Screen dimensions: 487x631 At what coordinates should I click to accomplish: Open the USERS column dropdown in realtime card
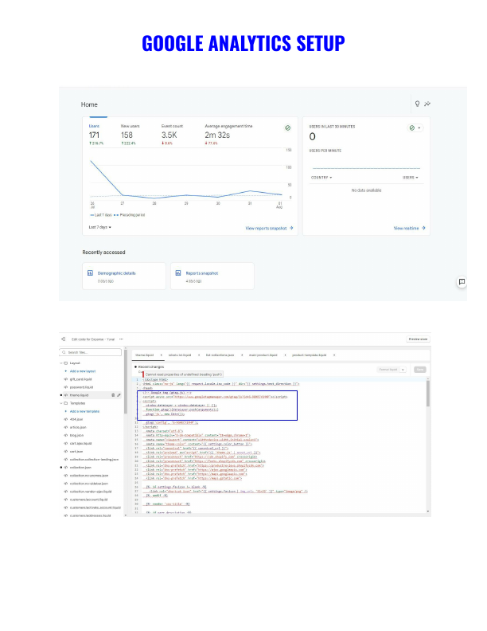(411, 178)
